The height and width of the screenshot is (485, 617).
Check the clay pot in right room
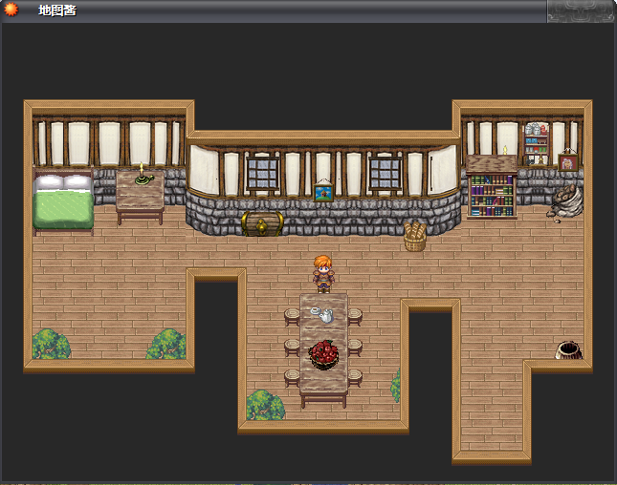click(569, 349)
